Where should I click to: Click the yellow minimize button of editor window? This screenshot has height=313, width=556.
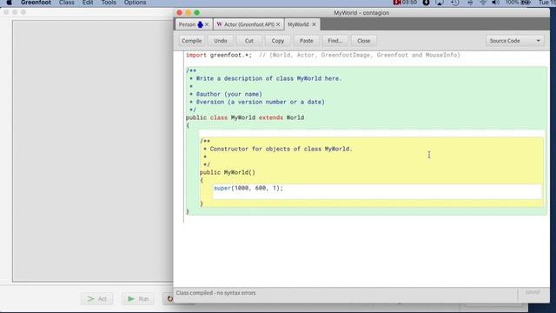point(188,13)
